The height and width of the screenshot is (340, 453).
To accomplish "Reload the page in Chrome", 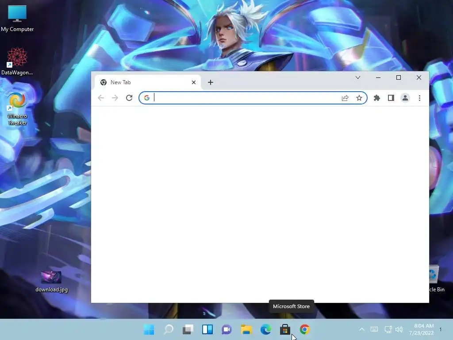I will pyautogui.click(x=129, y=98).
